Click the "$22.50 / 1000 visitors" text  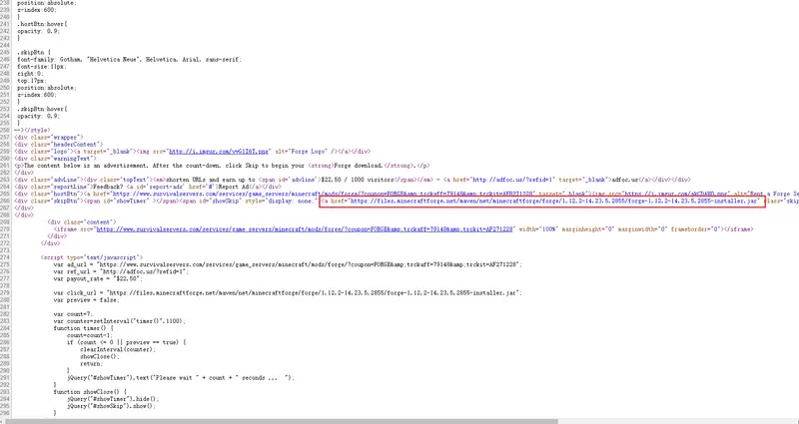pyautogui.click(x=358, y=180)
